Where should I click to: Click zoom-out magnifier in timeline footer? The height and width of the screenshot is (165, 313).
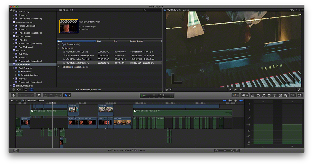(x=217, y=150)
